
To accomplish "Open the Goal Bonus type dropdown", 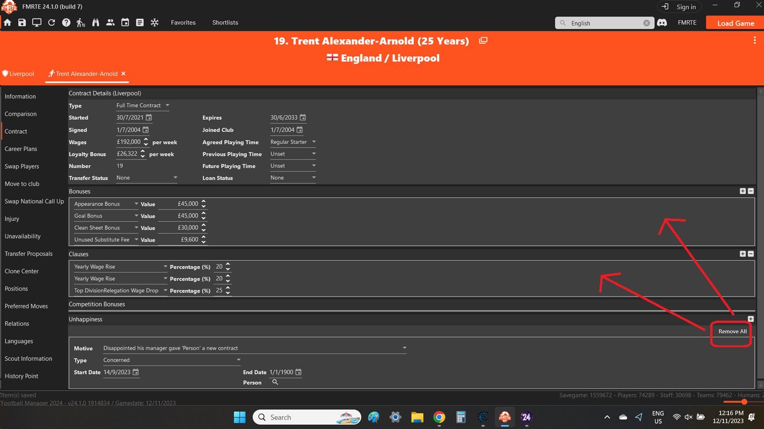I will (106, 215).
